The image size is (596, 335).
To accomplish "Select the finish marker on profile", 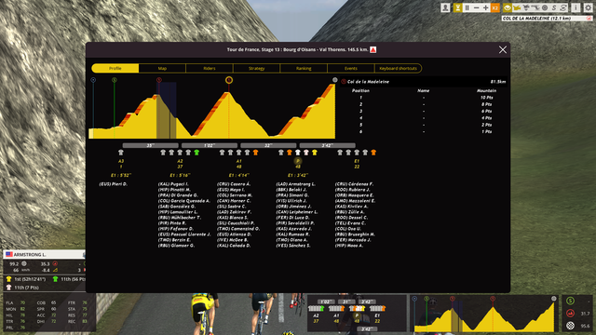I will coord(335,80).
